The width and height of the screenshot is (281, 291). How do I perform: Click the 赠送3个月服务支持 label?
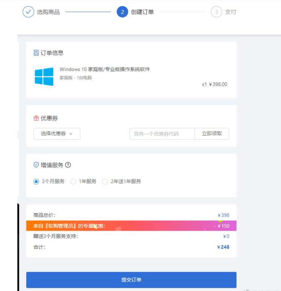click(56, 236)
